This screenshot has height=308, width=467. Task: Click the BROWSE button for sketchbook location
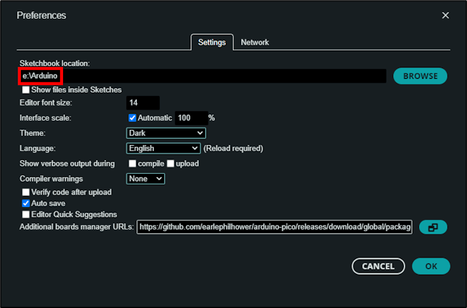pos(420,76)
